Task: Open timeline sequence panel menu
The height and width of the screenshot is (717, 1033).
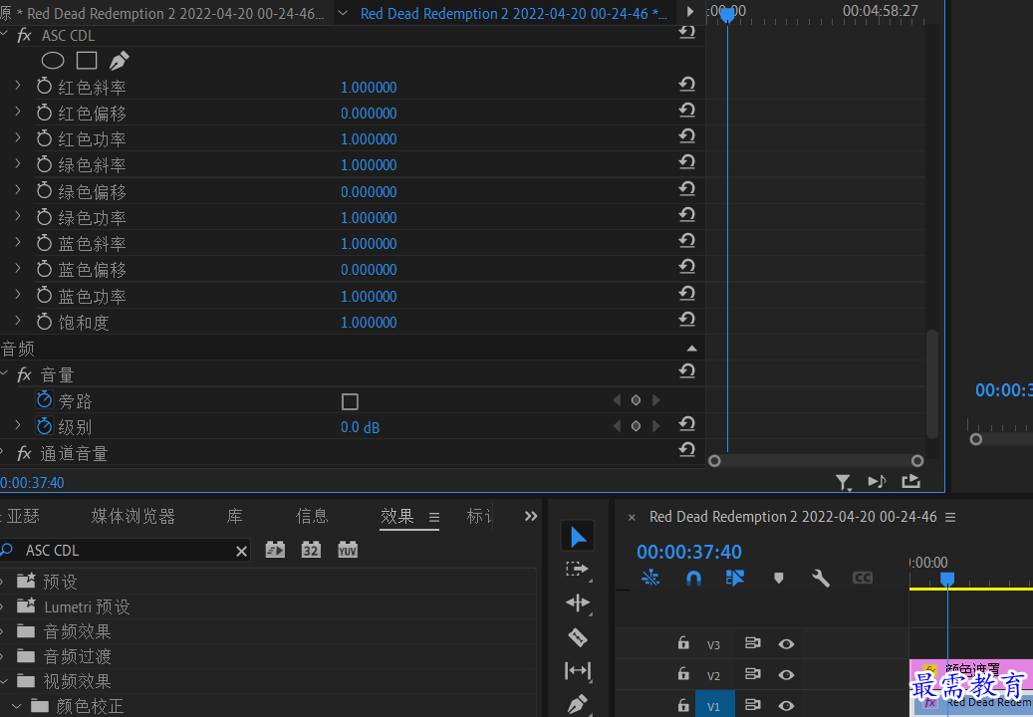Action: [950, 518]
